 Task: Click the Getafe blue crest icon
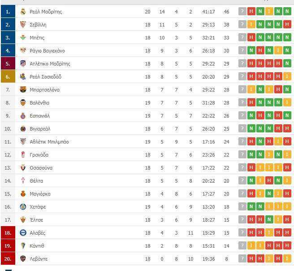(x=23, y=207)
